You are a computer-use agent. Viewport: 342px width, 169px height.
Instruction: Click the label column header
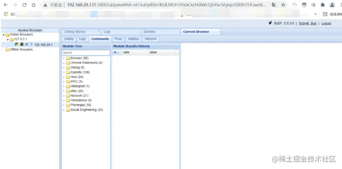[x=161, y=52]
